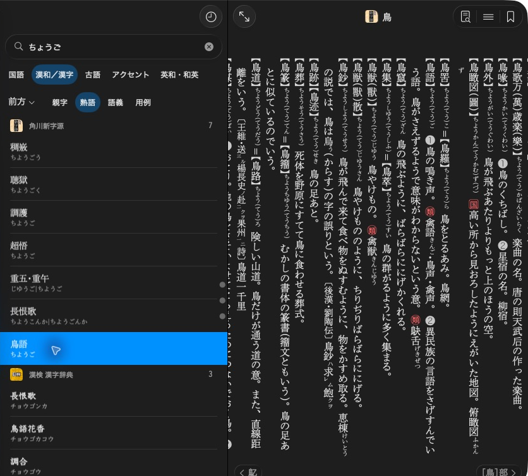Click the 【鳥萃】 cross-reference in the entry
528x476 pixels.
(387, 176)
